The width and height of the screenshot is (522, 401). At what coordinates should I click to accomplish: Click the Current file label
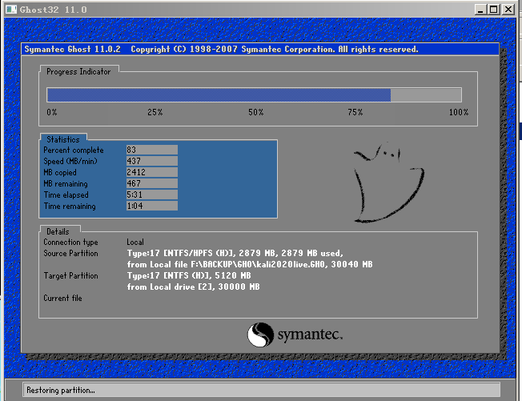(62, 299)
